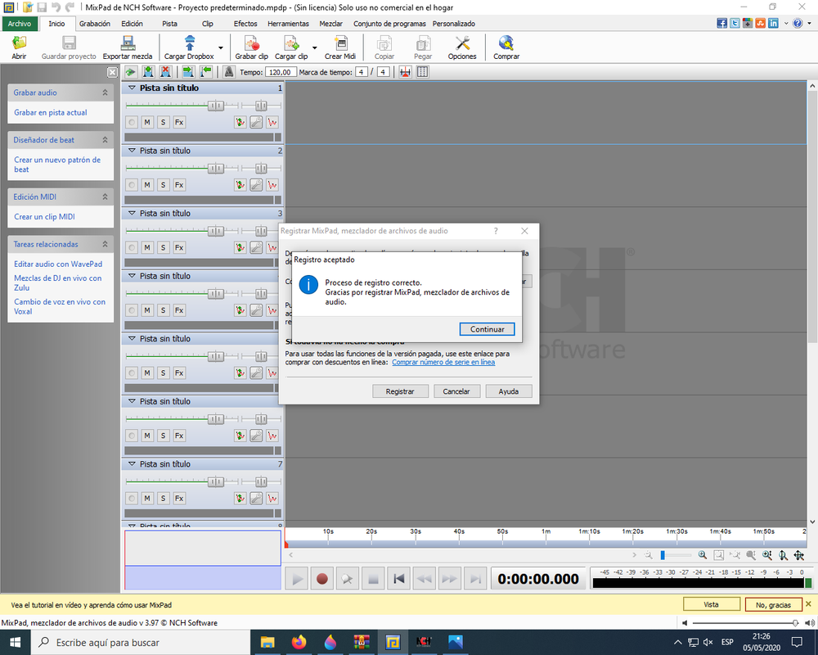Click Continuar in Registro aceptado dialog

click(488, 329)
